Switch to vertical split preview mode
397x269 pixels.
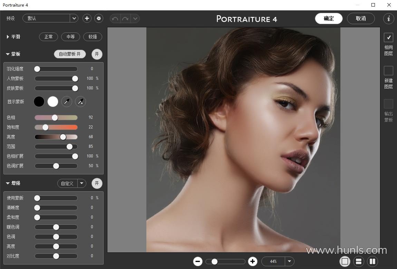[x=372, y=261]
